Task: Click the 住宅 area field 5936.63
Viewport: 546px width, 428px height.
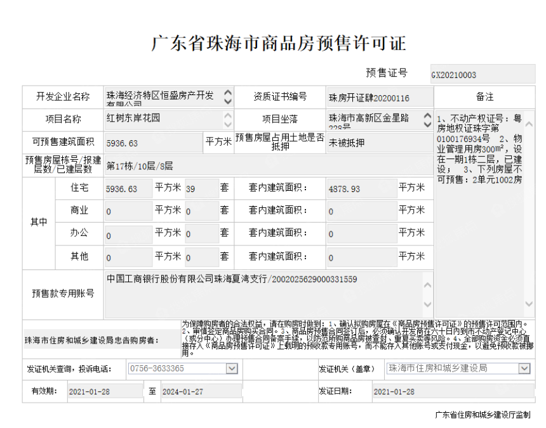Action: [128, 189]
